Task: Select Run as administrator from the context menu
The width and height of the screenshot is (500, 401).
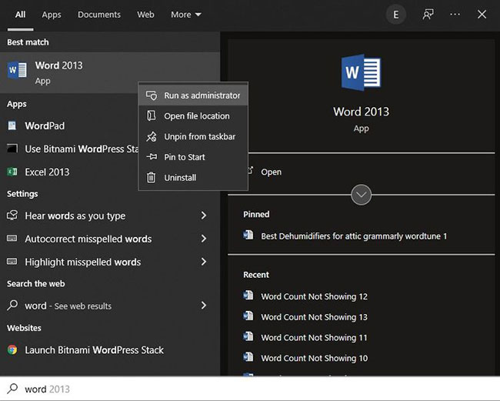Action: [x=202, y=95]
